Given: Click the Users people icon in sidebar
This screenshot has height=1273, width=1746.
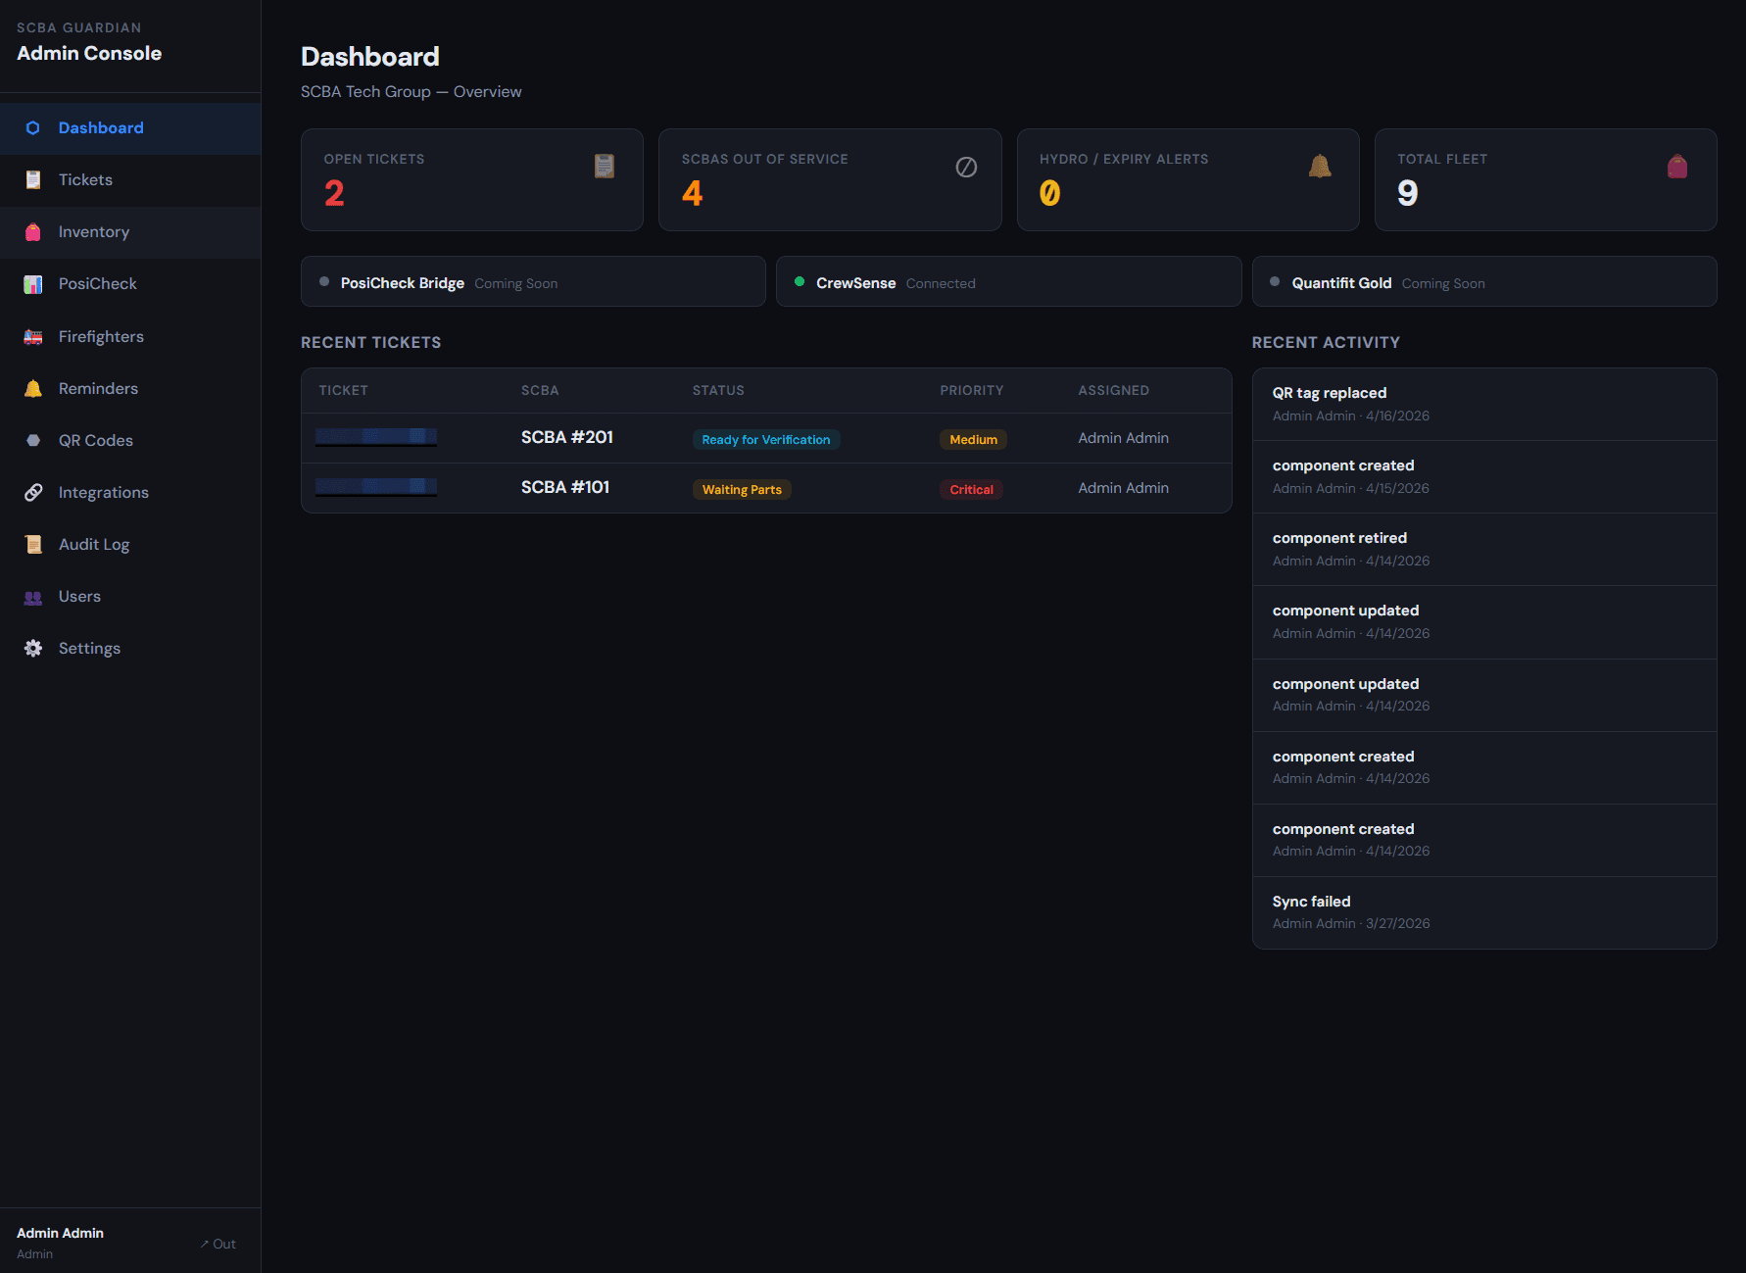Looking at the screenshot, I should [x=33, y=597].
